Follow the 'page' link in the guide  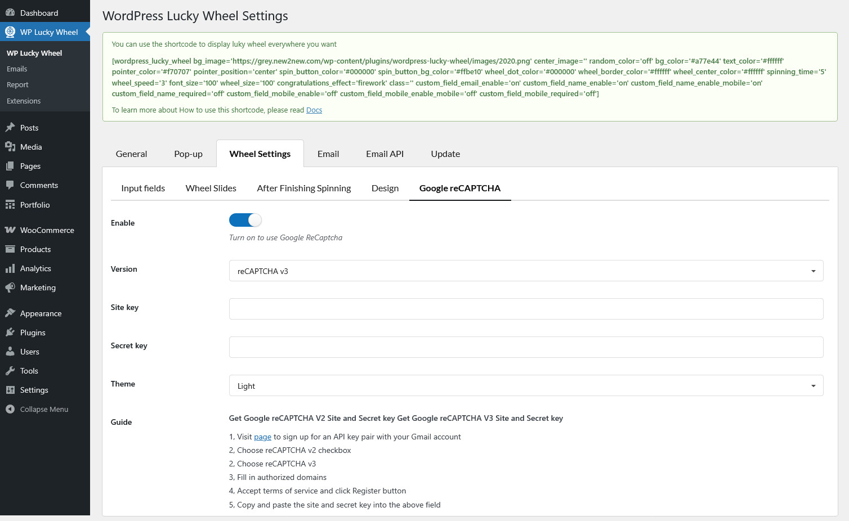[x=262, y=437]
